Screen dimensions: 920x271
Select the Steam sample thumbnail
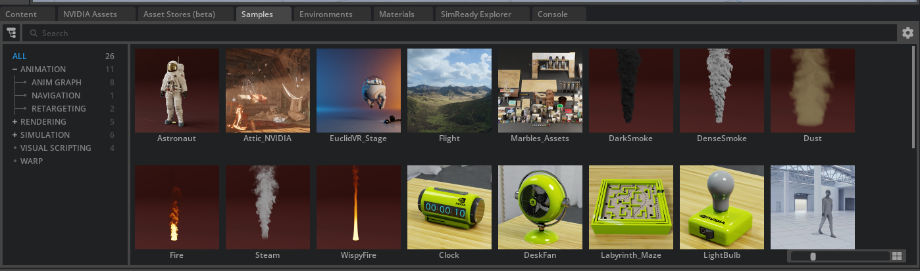268,207
